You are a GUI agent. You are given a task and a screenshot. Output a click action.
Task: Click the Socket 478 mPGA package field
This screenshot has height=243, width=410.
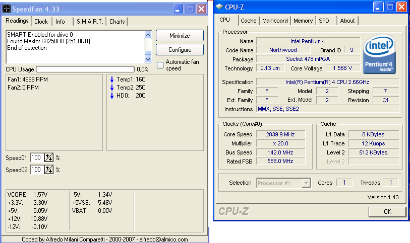(x=308, y=59)
